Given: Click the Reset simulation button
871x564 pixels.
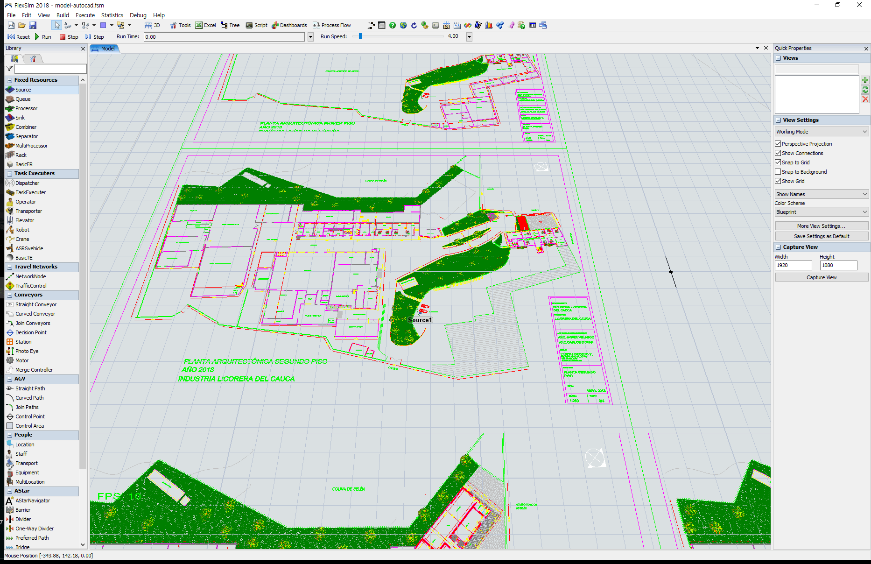Looking at the screenshot, I should [x=19, y=37].
